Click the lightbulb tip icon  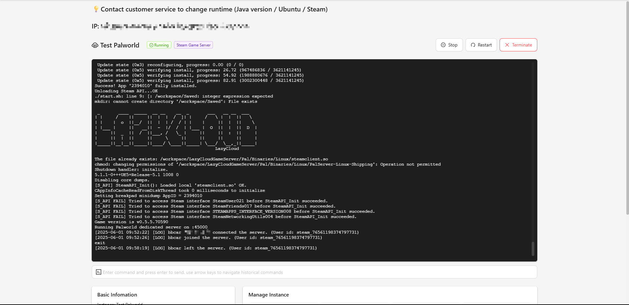click(96, 9)
